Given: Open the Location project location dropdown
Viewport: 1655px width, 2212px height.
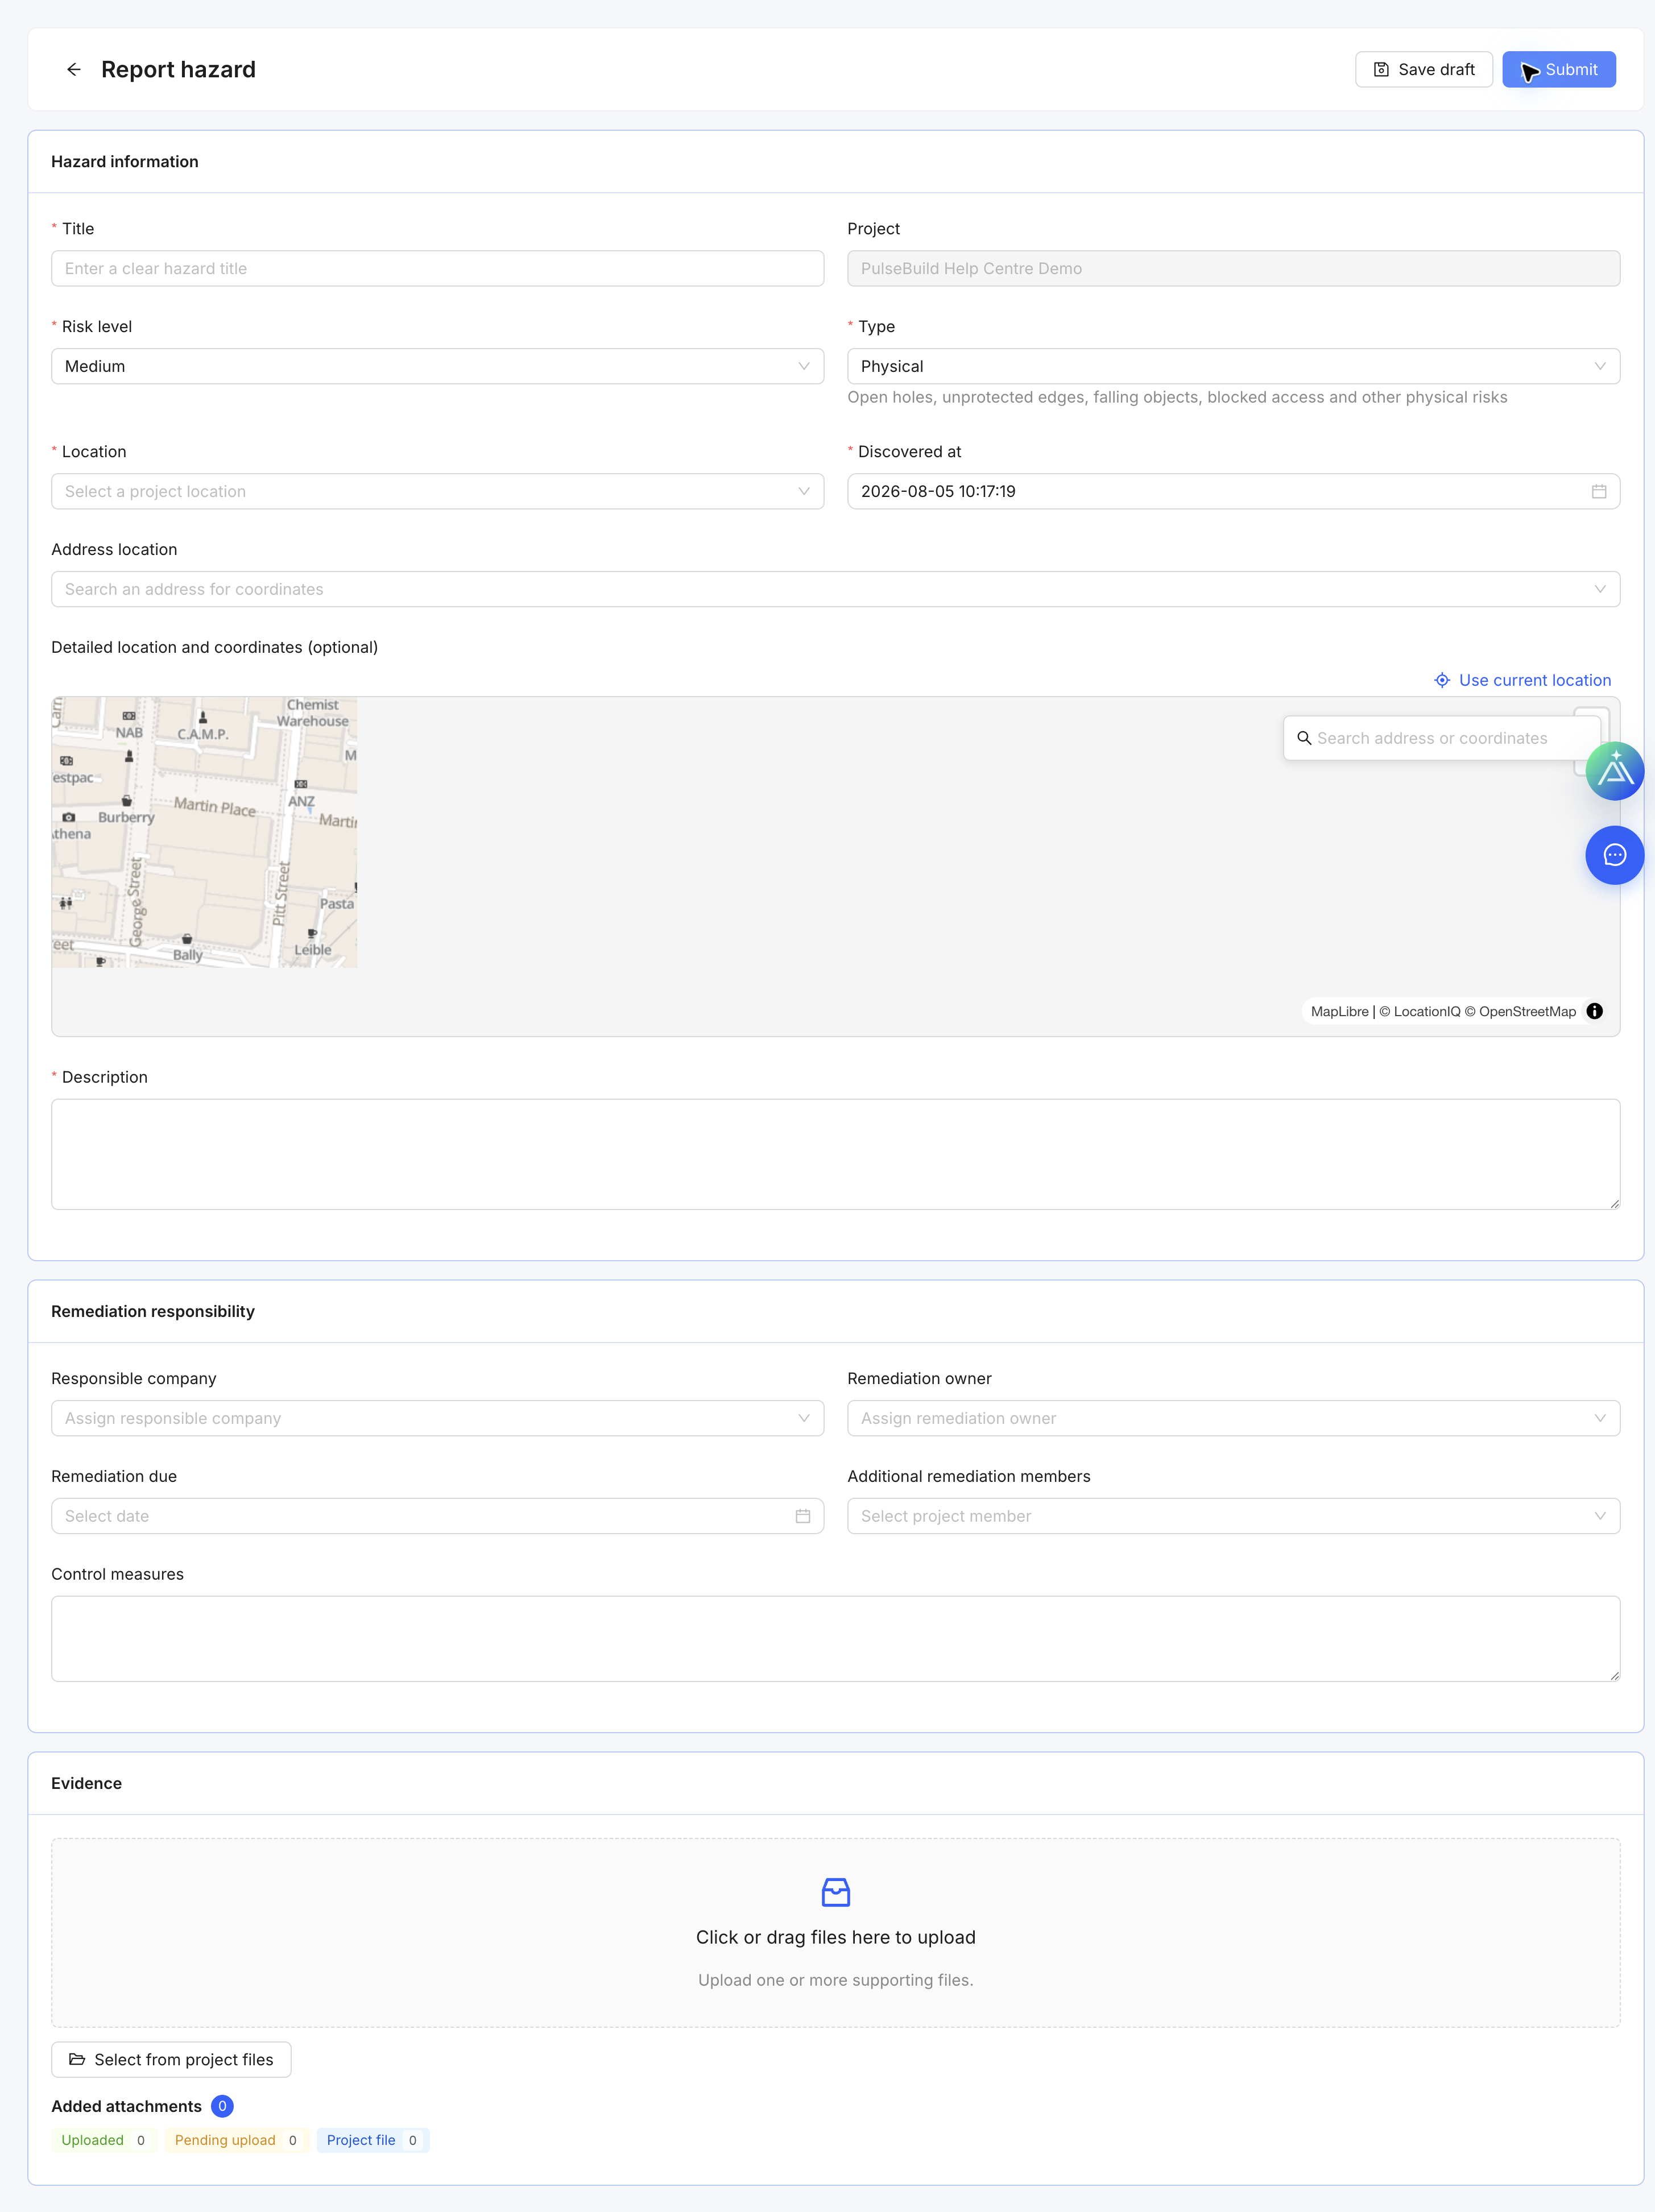Looking at the screenshot, I should (x=437, y=491).
